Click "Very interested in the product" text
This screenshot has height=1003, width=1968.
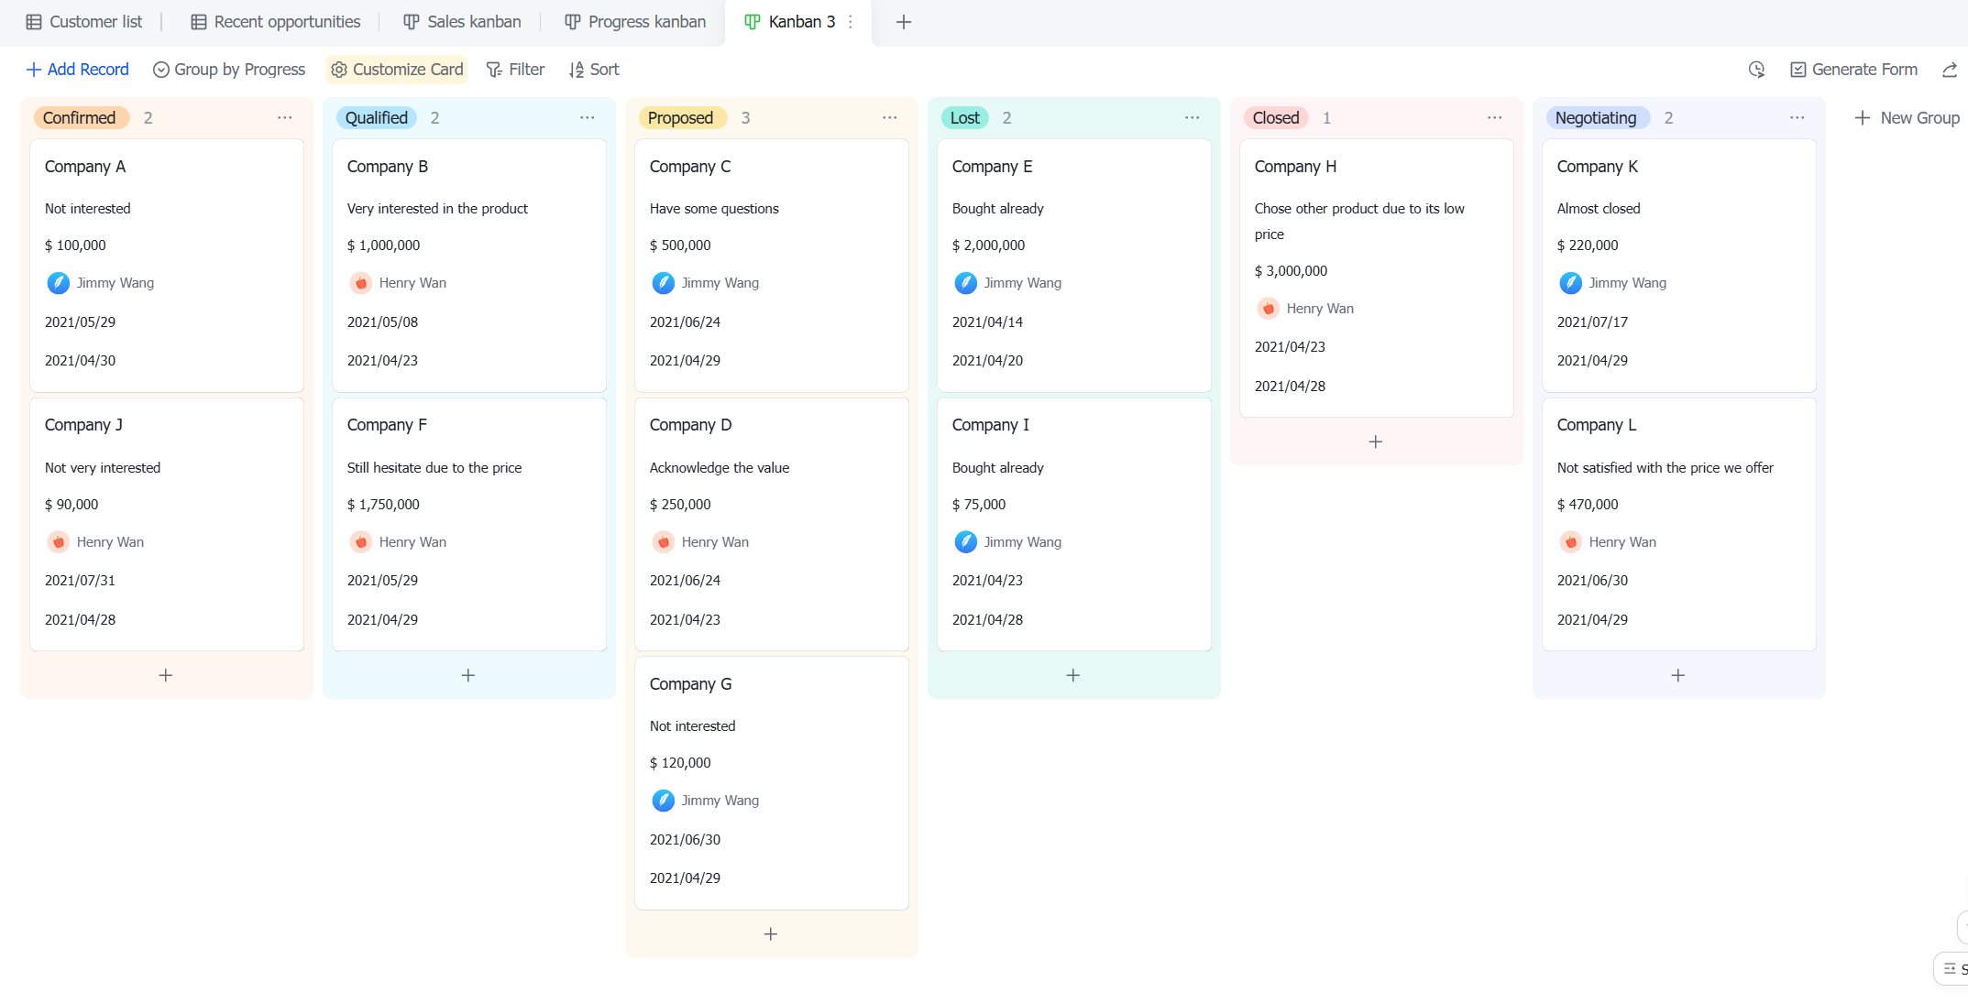[x=437, y=209]
